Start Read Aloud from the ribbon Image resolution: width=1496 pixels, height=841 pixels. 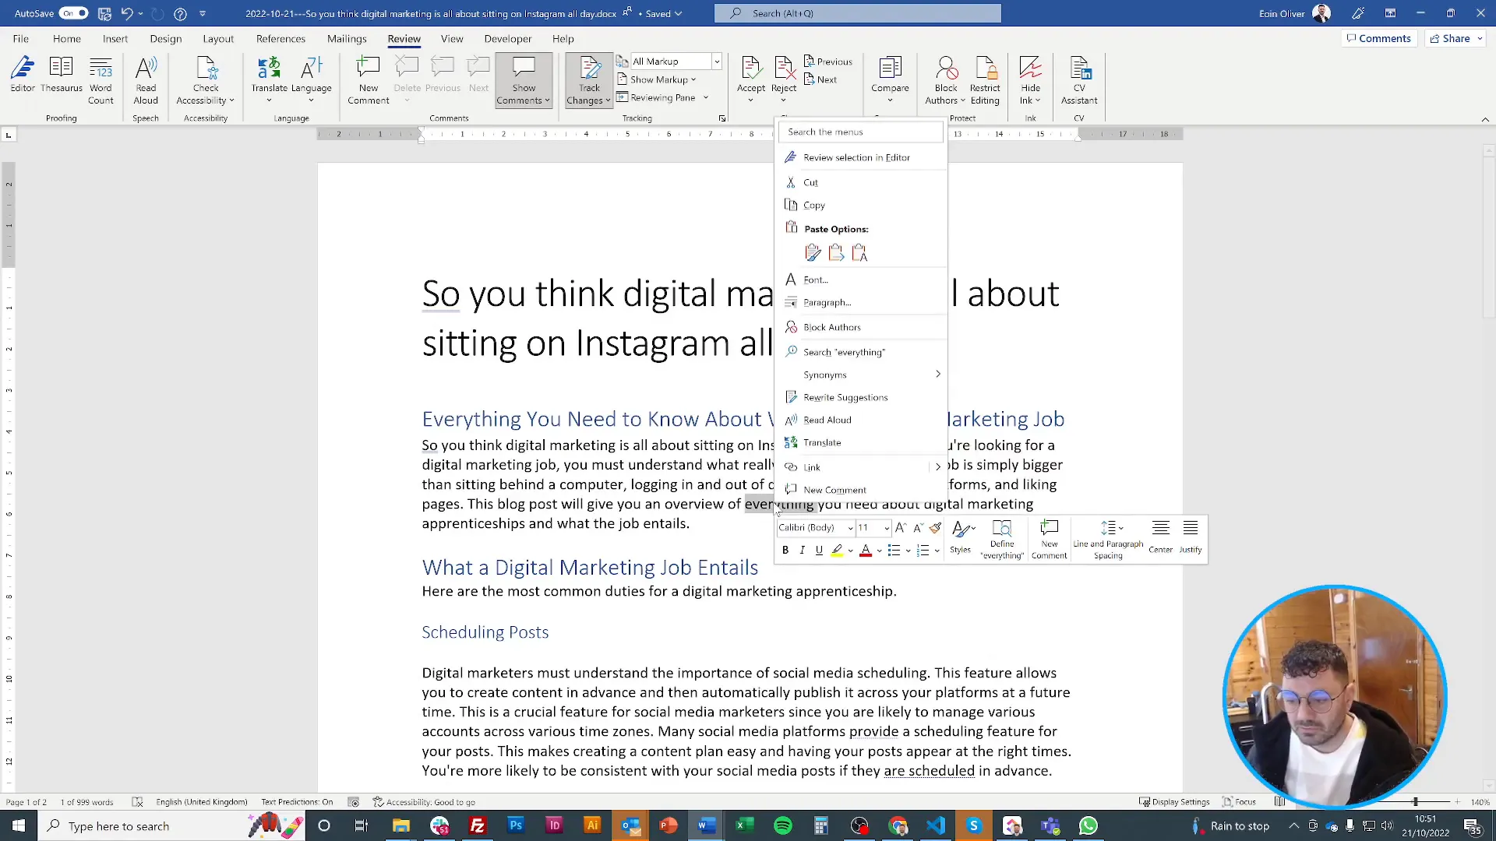pos(146,80)
